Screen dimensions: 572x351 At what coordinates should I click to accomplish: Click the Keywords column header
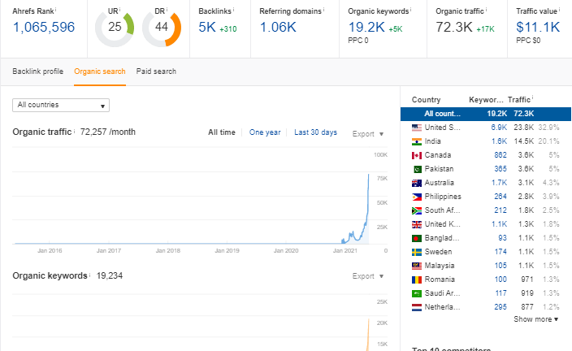pyautogui.click(x=486, y=100)
